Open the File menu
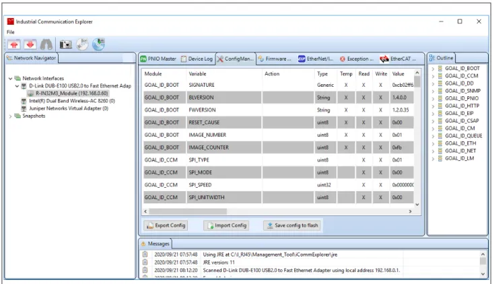 pyautogui.click(x=11, y=32)
